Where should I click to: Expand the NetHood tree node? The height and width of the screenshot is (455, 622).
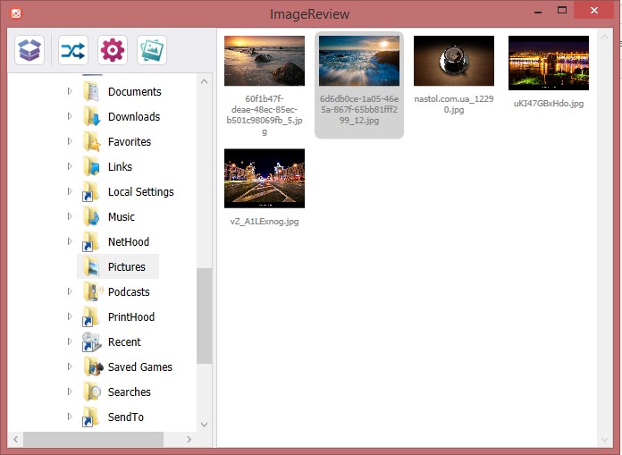(70, 241)
